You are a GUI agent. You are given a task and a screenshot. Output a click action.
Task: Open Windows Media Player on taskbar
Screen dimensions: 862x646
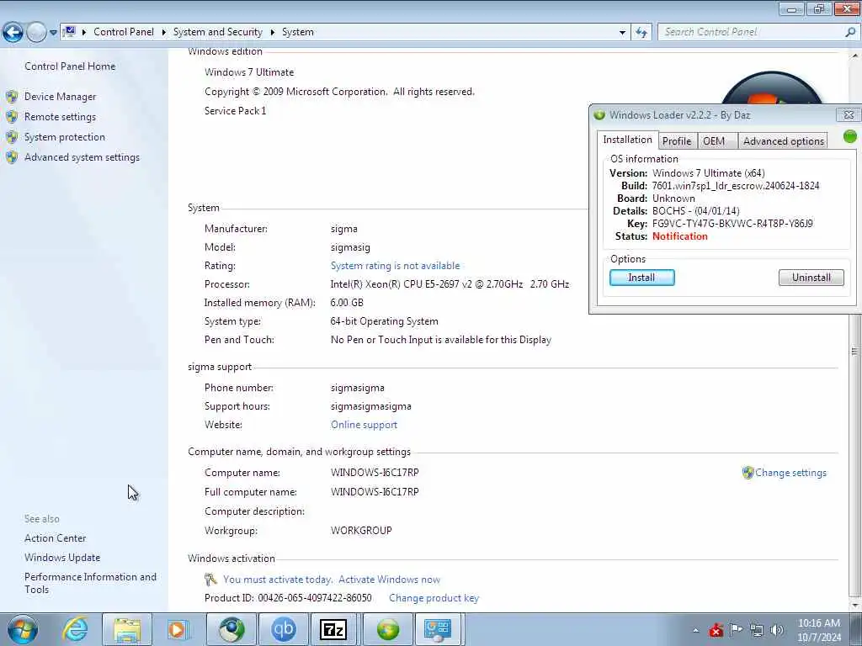[178, 629]
